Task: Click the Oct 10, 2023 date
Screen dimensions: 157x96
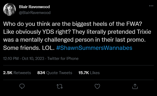Action: 33,59
